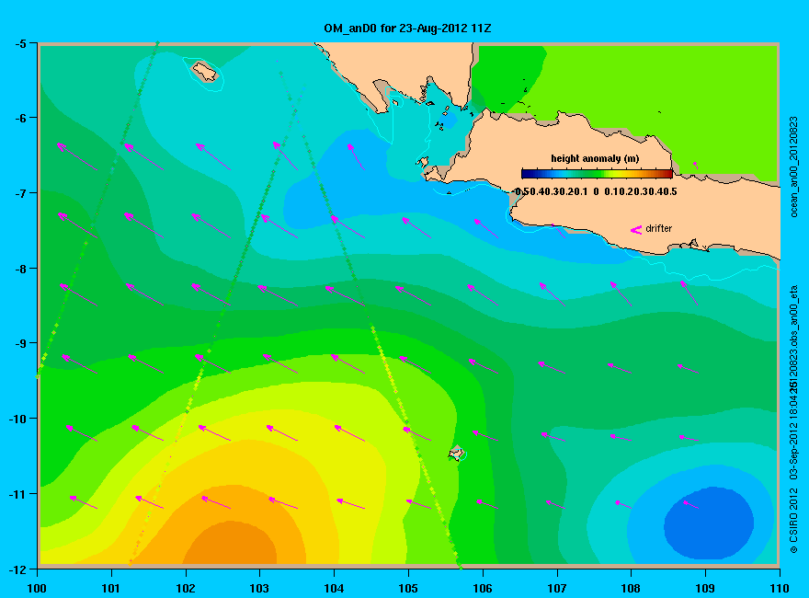This screenshot has width=809, height=598.
Task: Click the x-axis label 101
Action: pyautogui.click(x=111, y=588)
